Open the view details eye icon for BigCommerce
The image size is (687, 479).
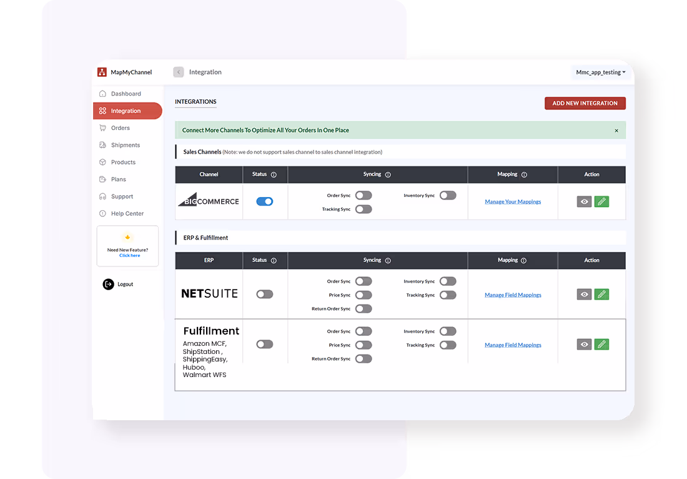(583, 201)
